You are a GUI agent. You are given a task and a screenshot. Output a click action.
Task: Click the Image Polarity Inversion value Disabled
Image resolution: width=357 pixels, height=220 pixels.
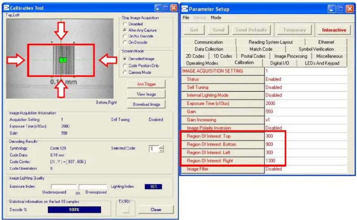(x=306, y=128)
